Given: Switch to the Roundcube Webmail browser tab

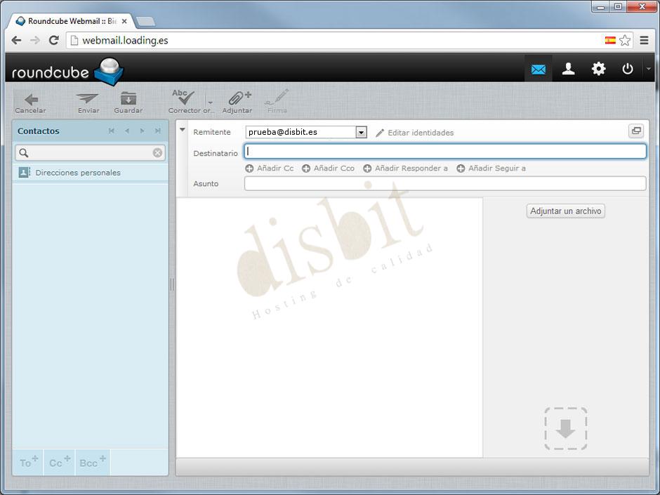Looking at the screenshot, I should pyautogui.click(x=70, y=20).
